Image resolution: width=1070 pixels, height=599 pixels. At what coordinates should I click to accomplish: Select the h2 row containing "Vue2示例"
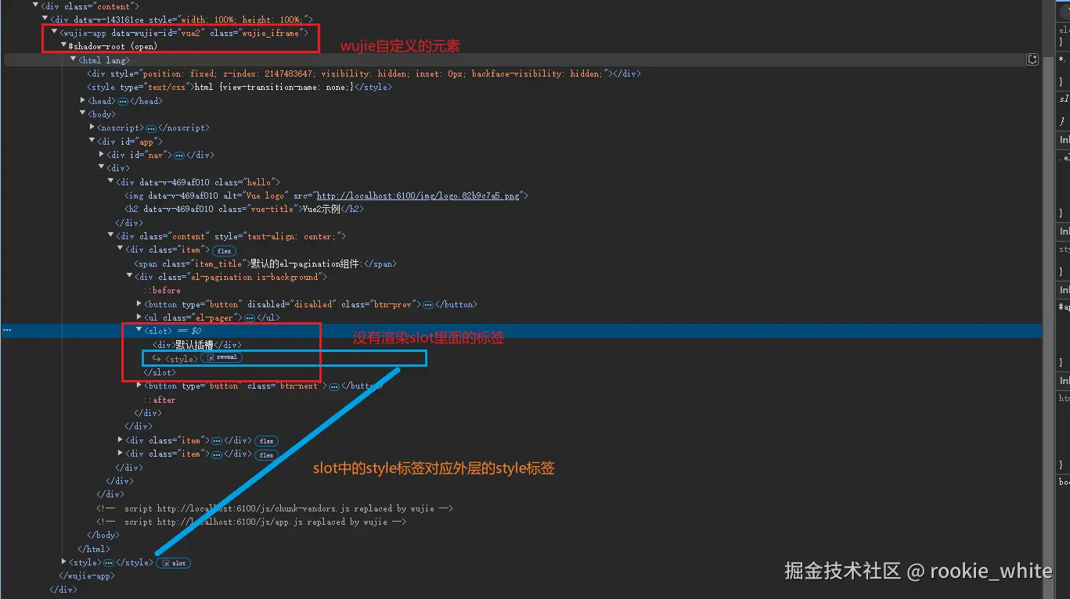pyautogui.click(x=244, y=210)
